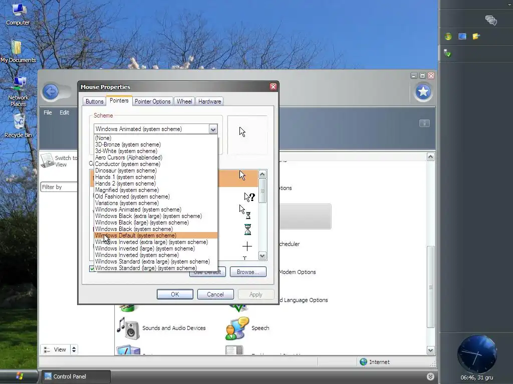Click the blue window sidebar icon
This screenshot has height=384, width=513.
click(x=462, y=36)
